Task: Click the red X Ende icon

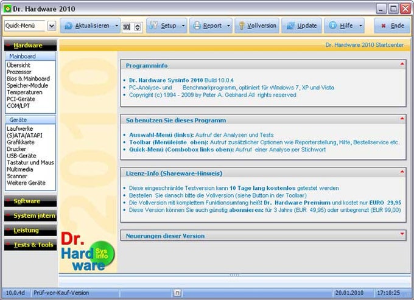Action: click(384, 26)
